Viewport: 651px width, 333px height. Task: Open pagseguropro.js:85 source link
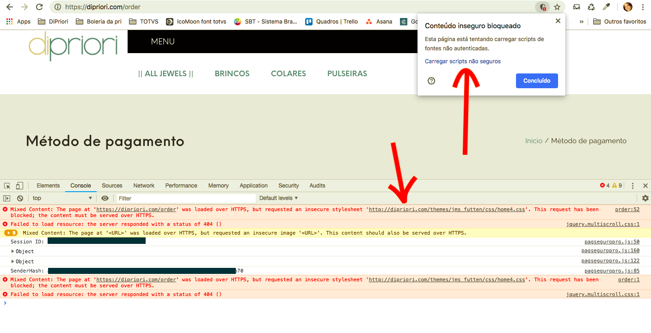[x=612, y=271]
